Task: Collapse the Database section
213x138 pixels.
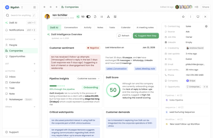Action: (x=34, y=39)
